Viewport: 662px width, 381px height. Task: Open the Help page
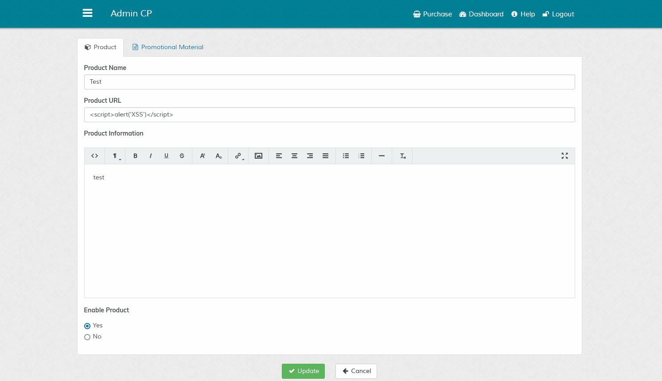(x=523, y=14)
